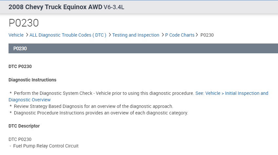
Task: Click the bold DTC P0230 heading
Action: pos(20,66)
